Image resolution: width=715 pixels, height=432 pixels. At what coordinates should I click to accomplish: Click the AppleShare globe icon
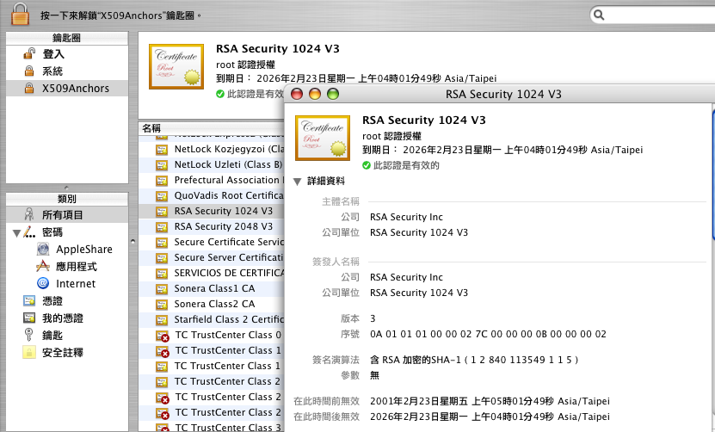point(43,249)
